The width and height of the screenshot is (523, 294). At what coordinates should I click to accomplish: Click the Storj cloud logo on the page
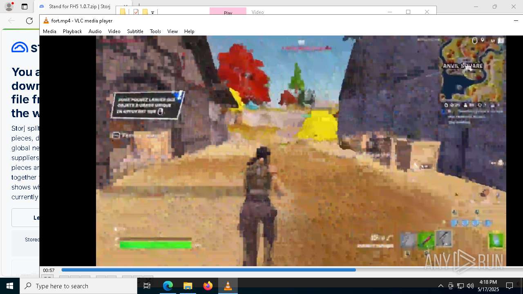[20, 48]
